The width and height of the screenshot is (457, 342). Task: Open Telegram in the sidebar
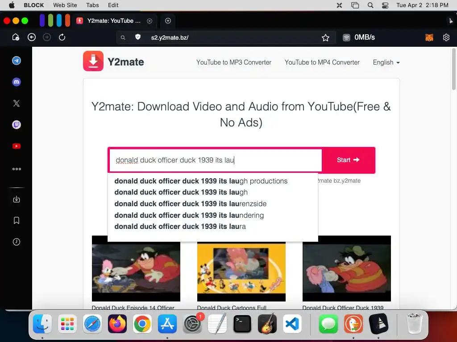coord(17,61)
